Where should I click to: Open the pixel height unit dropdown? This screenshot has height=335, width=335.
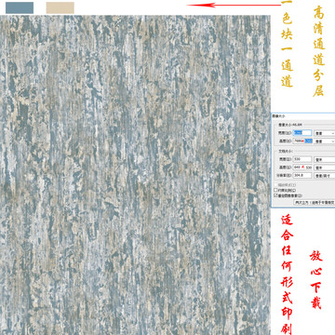[325, 141]
